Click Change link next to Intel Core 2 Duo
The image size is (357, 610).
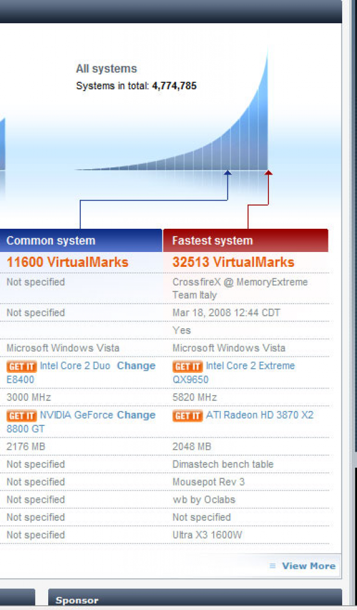click(136, 366)
